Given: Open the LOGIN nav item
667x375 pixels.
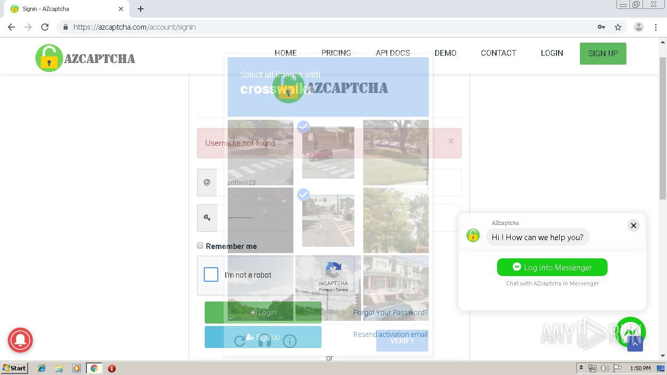Looking at the screenshot, I should click(552, 53).
